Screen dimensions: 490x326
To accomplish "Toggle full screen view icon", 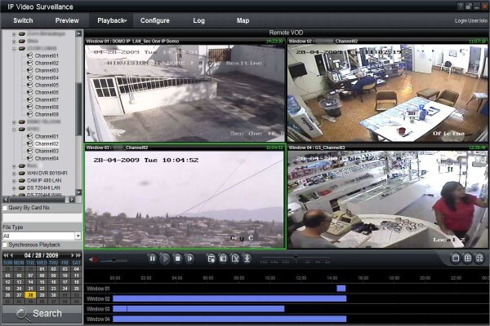I will click(479, 258).
